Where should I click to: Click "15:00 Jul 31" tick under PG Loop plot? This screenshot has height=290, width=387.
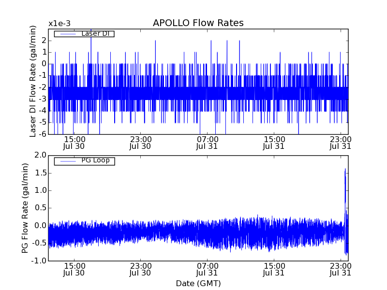274,270
